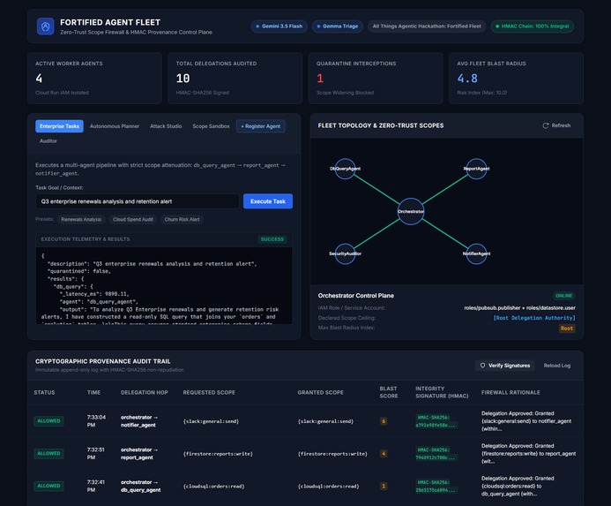Click the orchestrator → report_agent hop cell
Image resolution: width=611 pixels, height=506 pixels.
pos(139,453)
